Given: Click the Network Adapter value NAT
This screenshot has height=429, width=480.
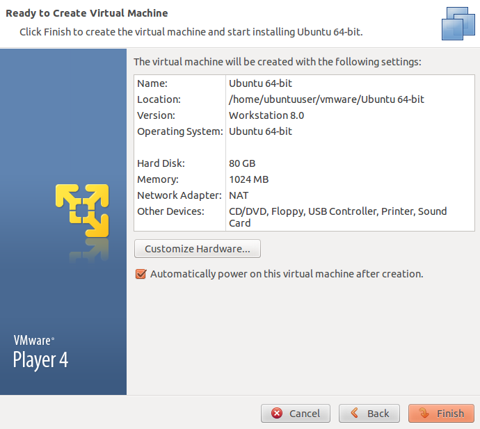Looking at the screenshot, I should click(x=239, y=195).
